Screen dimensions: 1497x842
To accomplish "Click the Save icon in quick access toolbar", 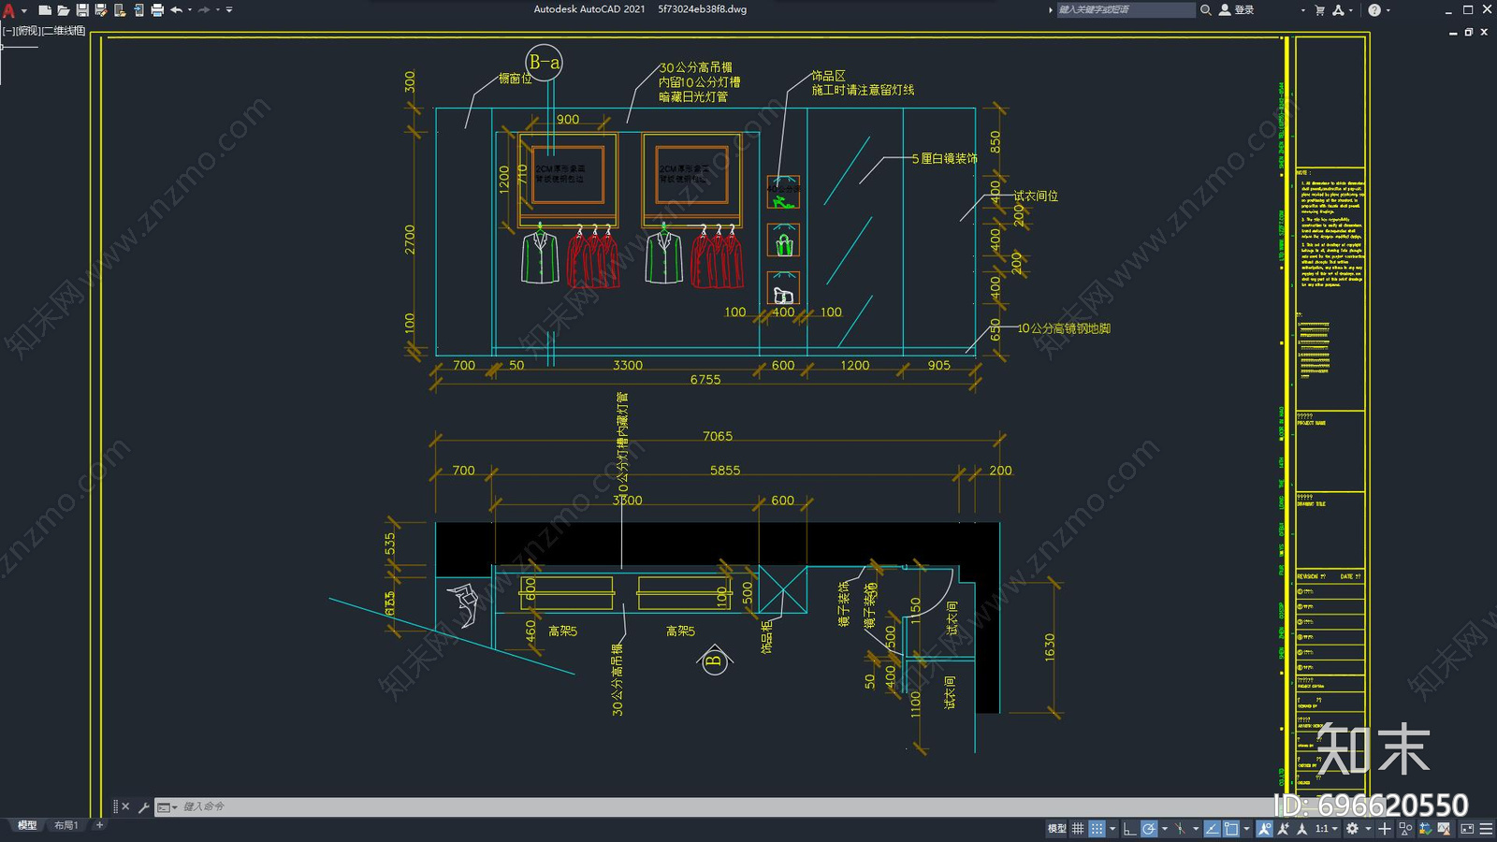I will pos(82,10).
